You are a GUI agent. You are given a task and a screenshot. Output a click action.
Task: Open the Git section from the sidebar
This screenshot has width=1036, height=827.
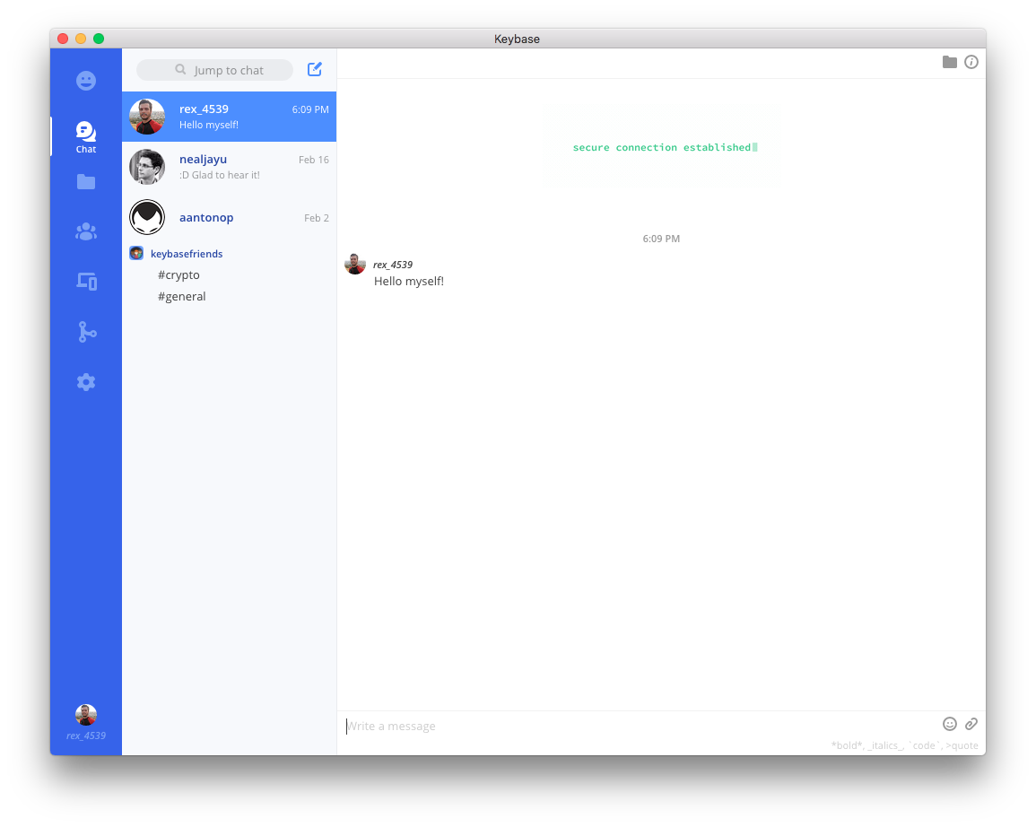(85, 331)
